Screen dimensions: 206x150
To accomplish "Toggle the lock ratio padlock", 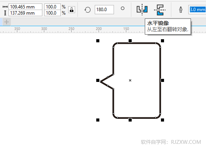I will coord(72,10).
